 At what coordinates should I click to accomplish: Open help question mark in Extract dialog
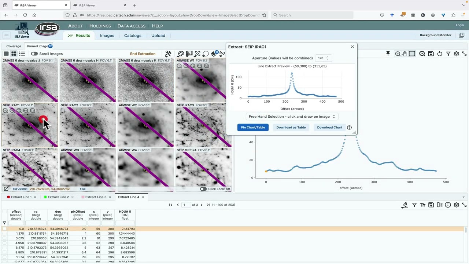click(349, 128)
